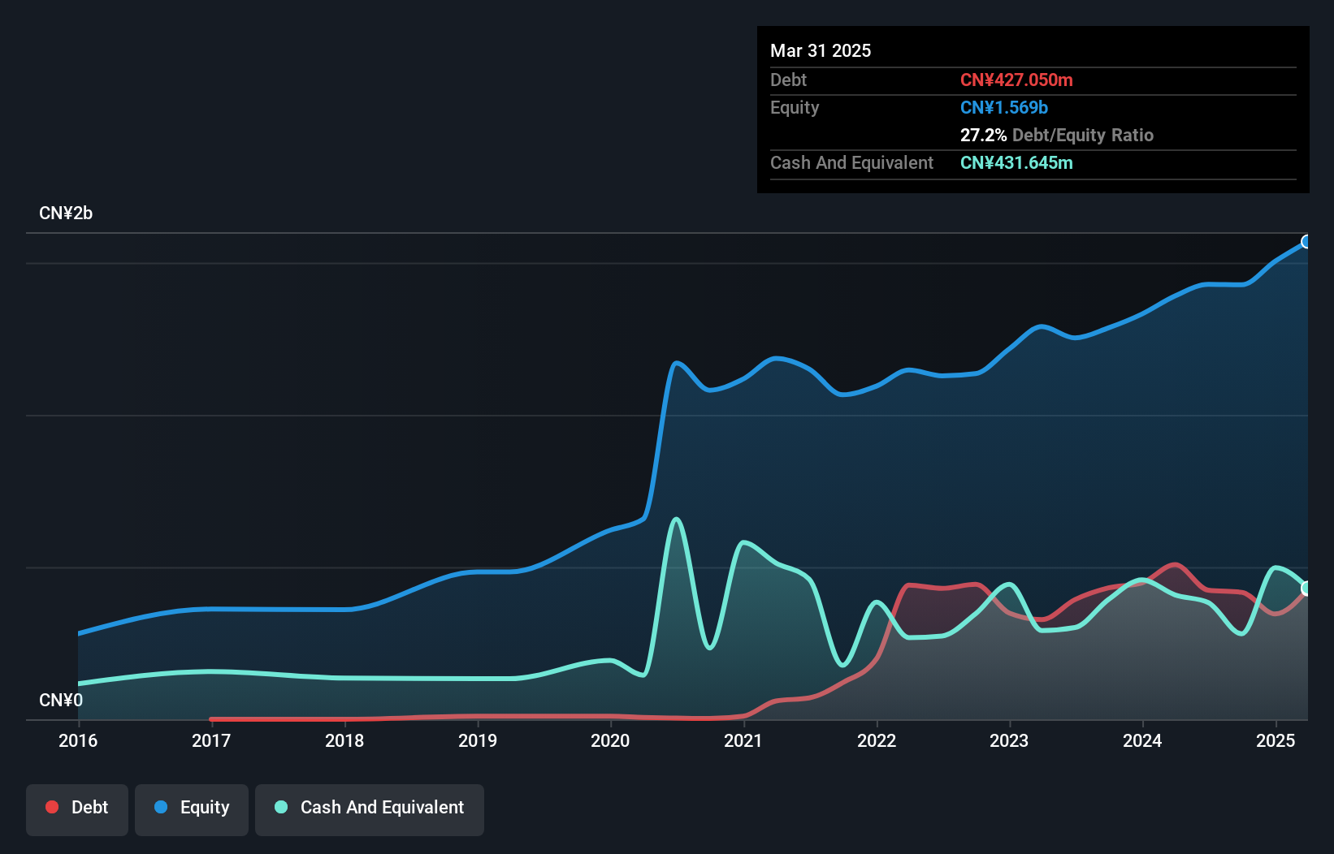Click the 2016 x-axis label
The height and width of the screenshot is (854, 1334).
click(78, 740)
